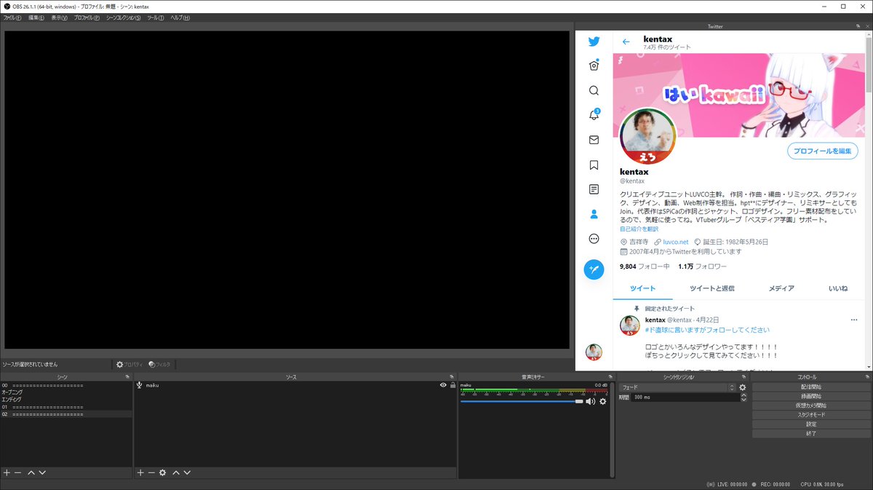Click kentax profile avatar photo
The height and width of the screenshot is (490, 873).
(647, 136)
